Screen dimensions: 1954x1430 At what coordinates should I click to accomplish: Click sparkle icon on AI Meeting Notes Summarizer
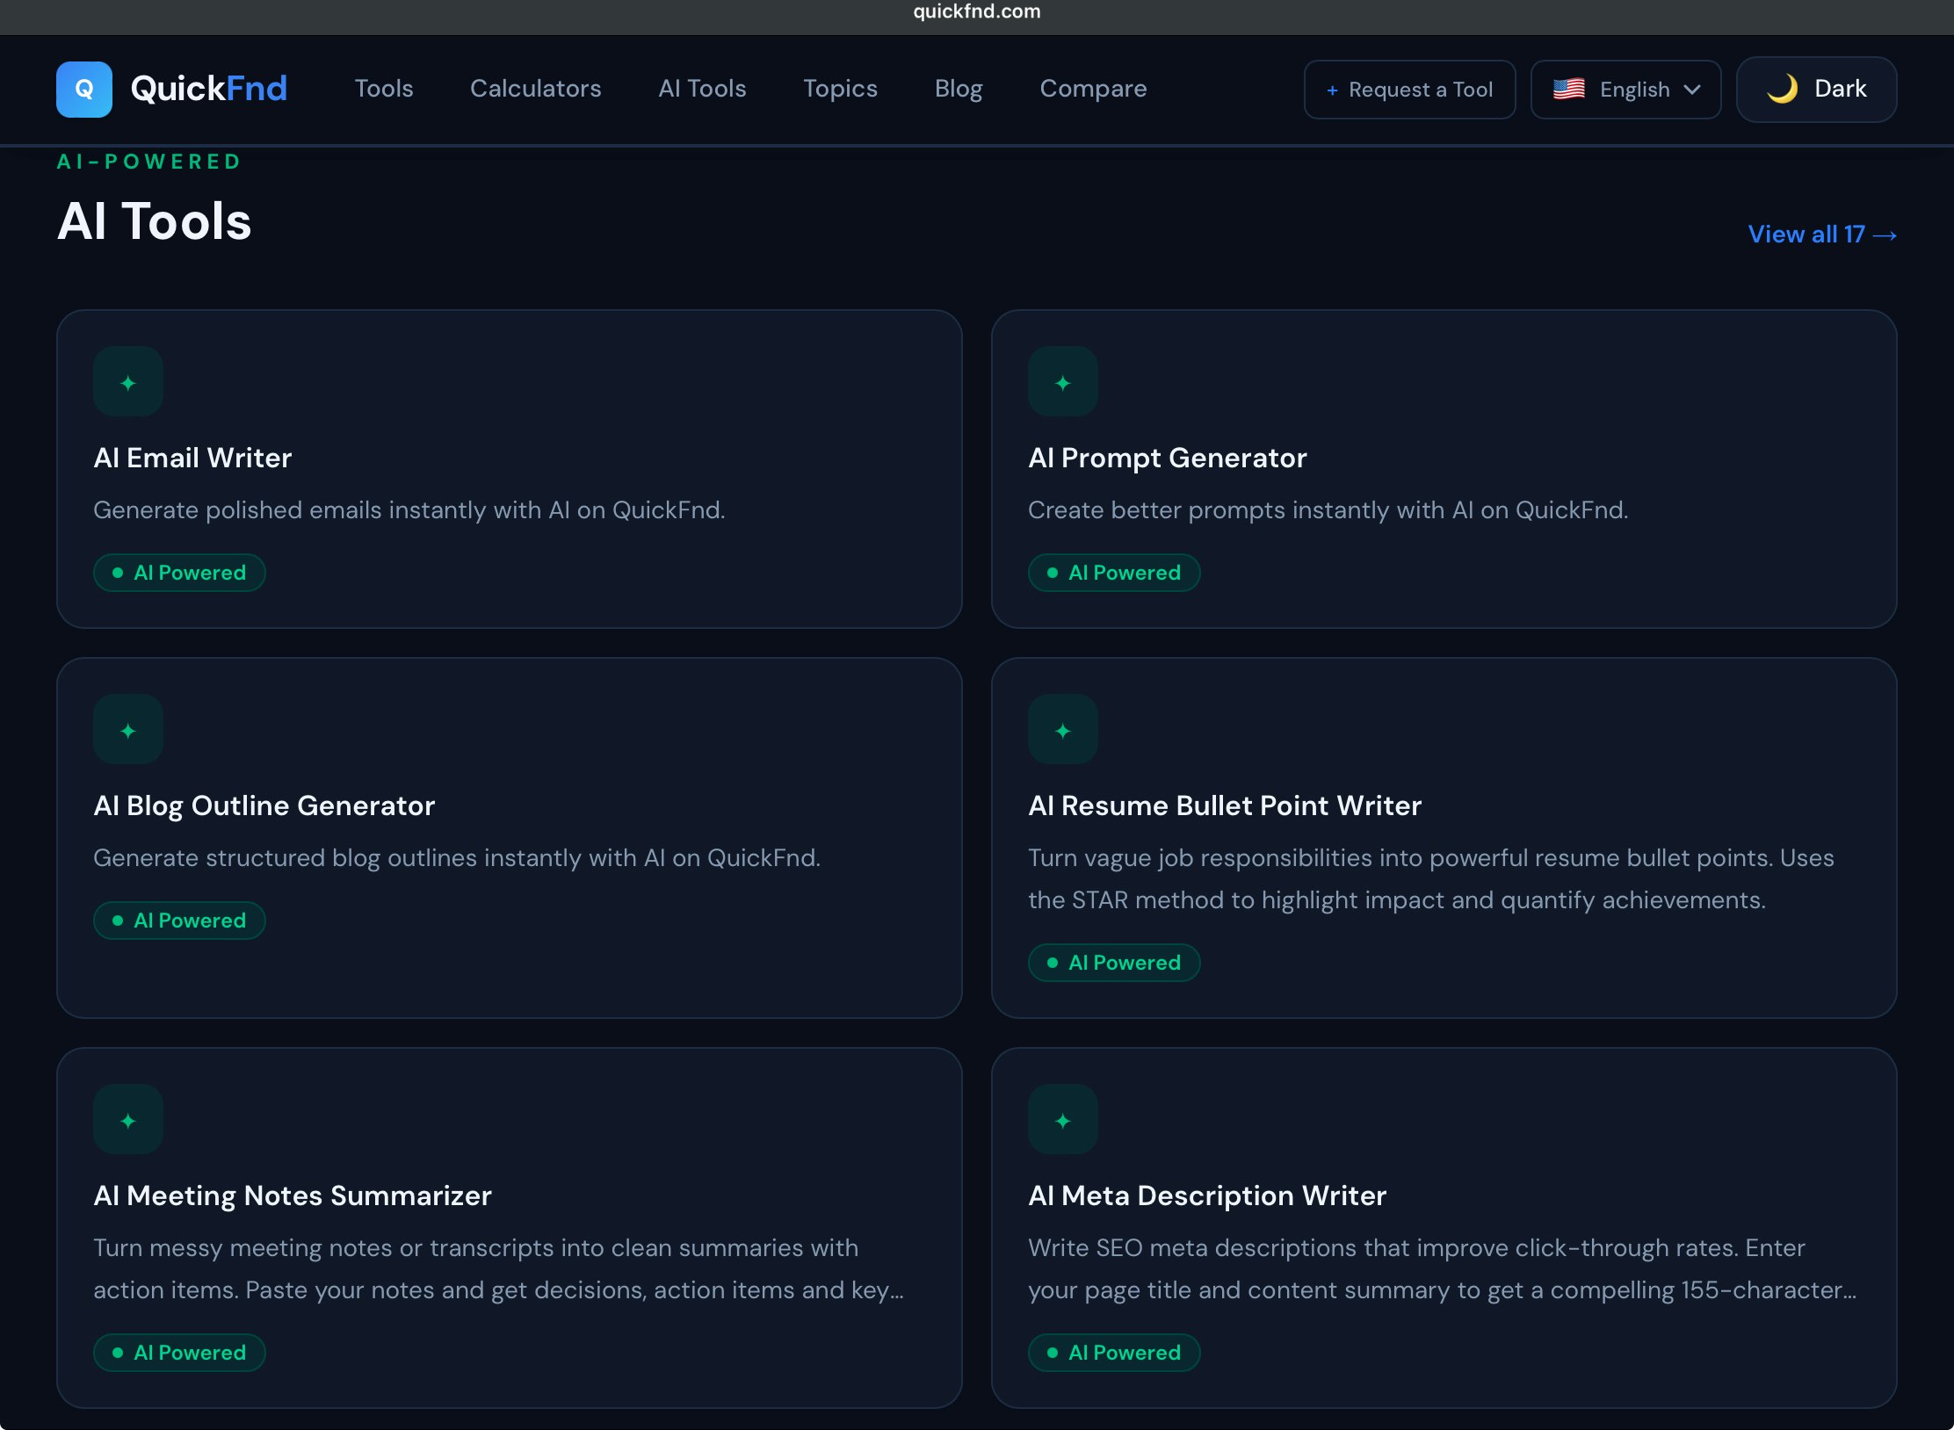pyautogui.click(x=128, y=1120)
